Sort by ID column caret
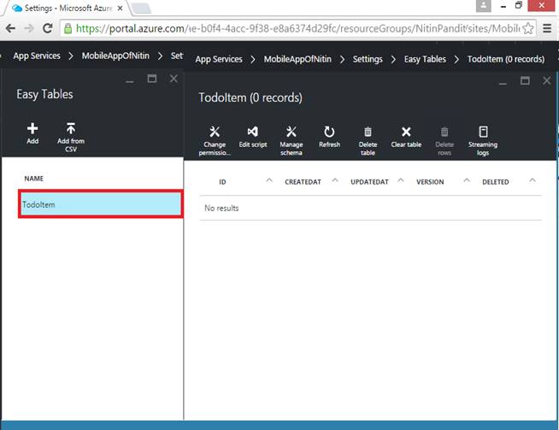This screenshot has width=559, height=430. (269, 180)
